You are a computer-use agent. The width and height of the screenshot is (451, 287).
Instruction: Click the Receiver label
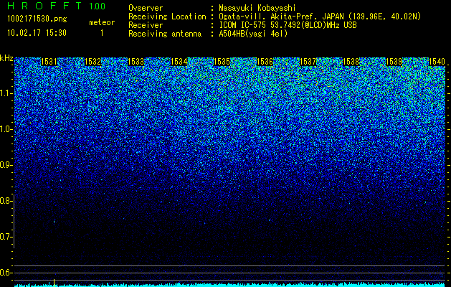point(146,25)
